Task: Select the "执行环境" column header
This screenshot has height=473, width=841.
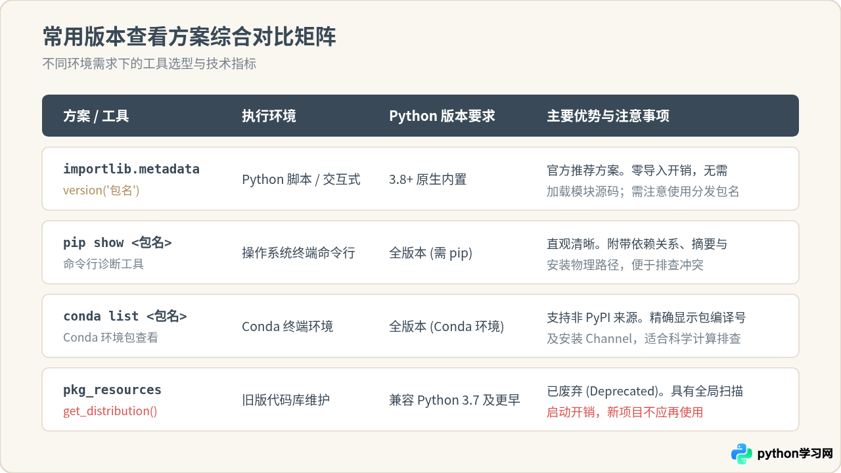Action: 269,116
